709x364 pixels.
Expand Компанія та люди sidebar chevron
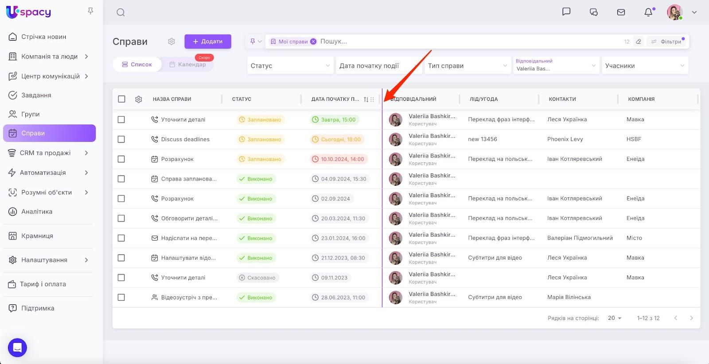tap(86, 56)
